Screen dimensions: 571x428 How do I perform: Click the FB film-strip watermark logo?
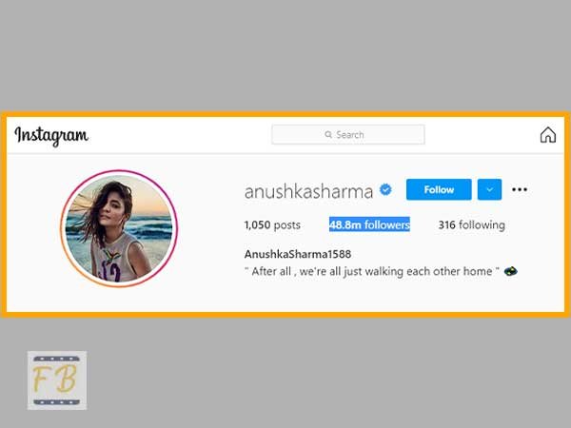[57, 380]
